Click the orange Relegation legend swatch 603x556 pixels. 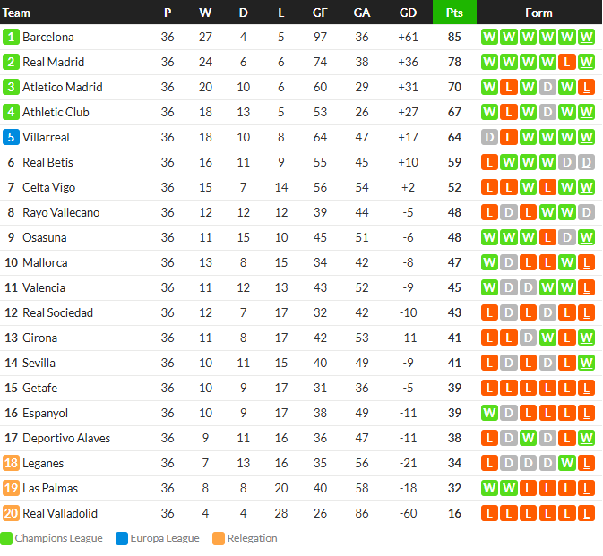pos(219,538)
